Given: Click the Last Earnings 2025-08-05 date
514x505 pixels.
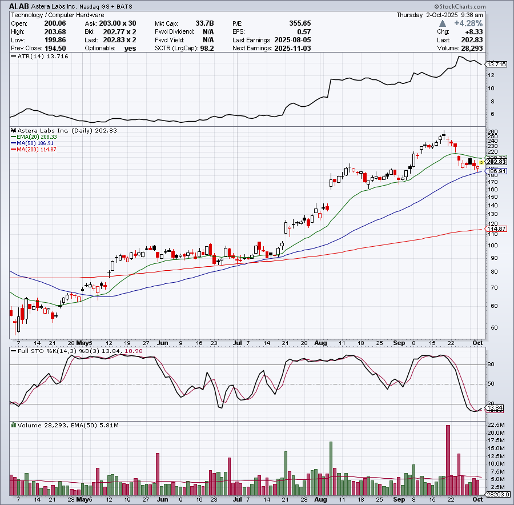Looking at the screenshot, I should coord(292,40).
